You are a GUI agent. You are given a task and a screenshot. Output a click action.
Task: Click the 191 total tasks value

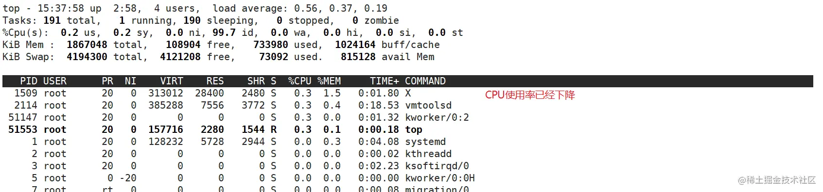pyautogui.click(x=52, y=20)
